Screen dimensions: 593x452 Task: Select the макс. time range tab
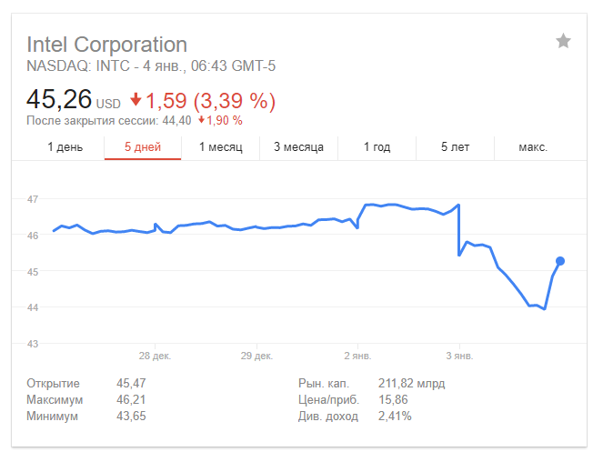533,147
